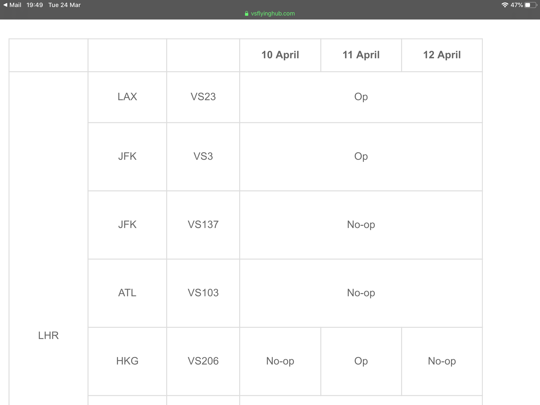Click the VS103 flight number cell
540x405 pixels.
(x=203, y=293)
